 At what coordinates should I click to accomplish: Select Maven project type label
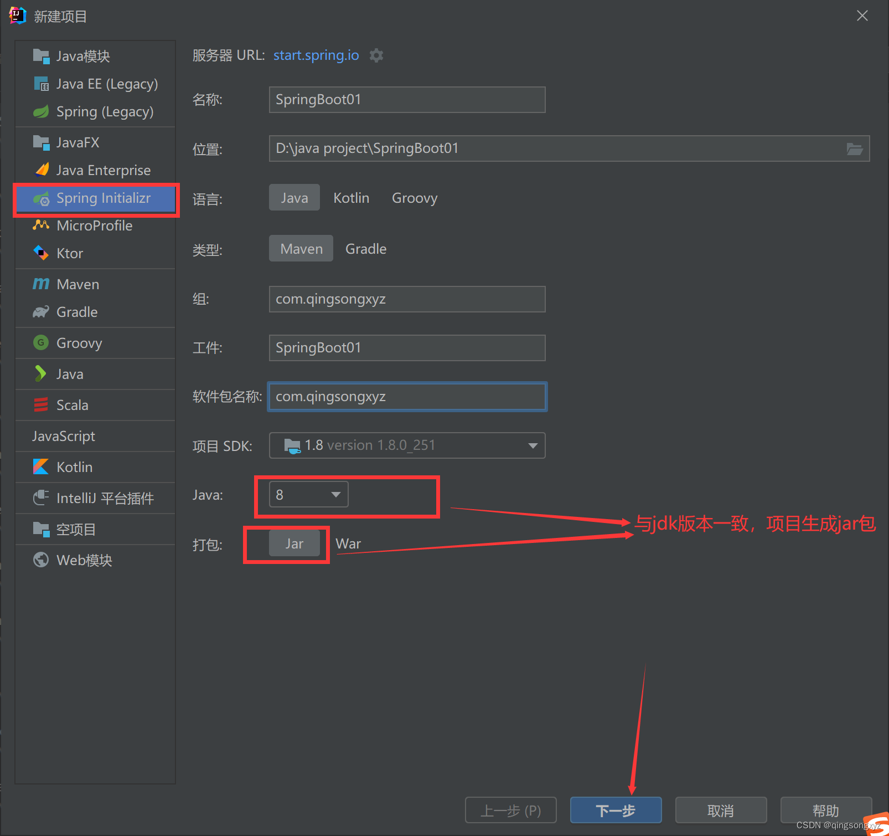tap(78, 284)
